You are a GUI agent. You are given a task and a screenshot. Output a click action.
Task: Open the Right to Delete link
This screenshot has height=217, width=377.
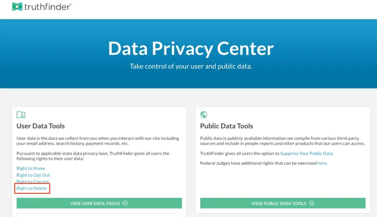coord(32,188)
